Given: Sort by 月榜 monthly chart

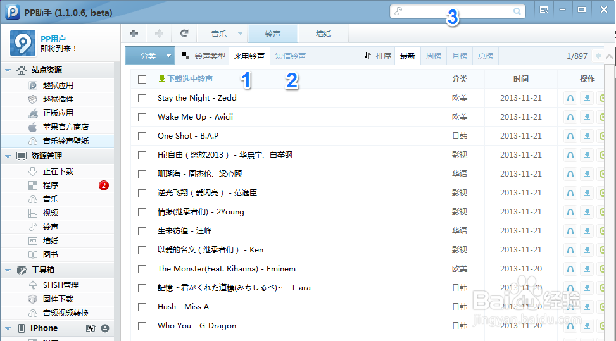Looking at the screenshot, I should 459,56.
